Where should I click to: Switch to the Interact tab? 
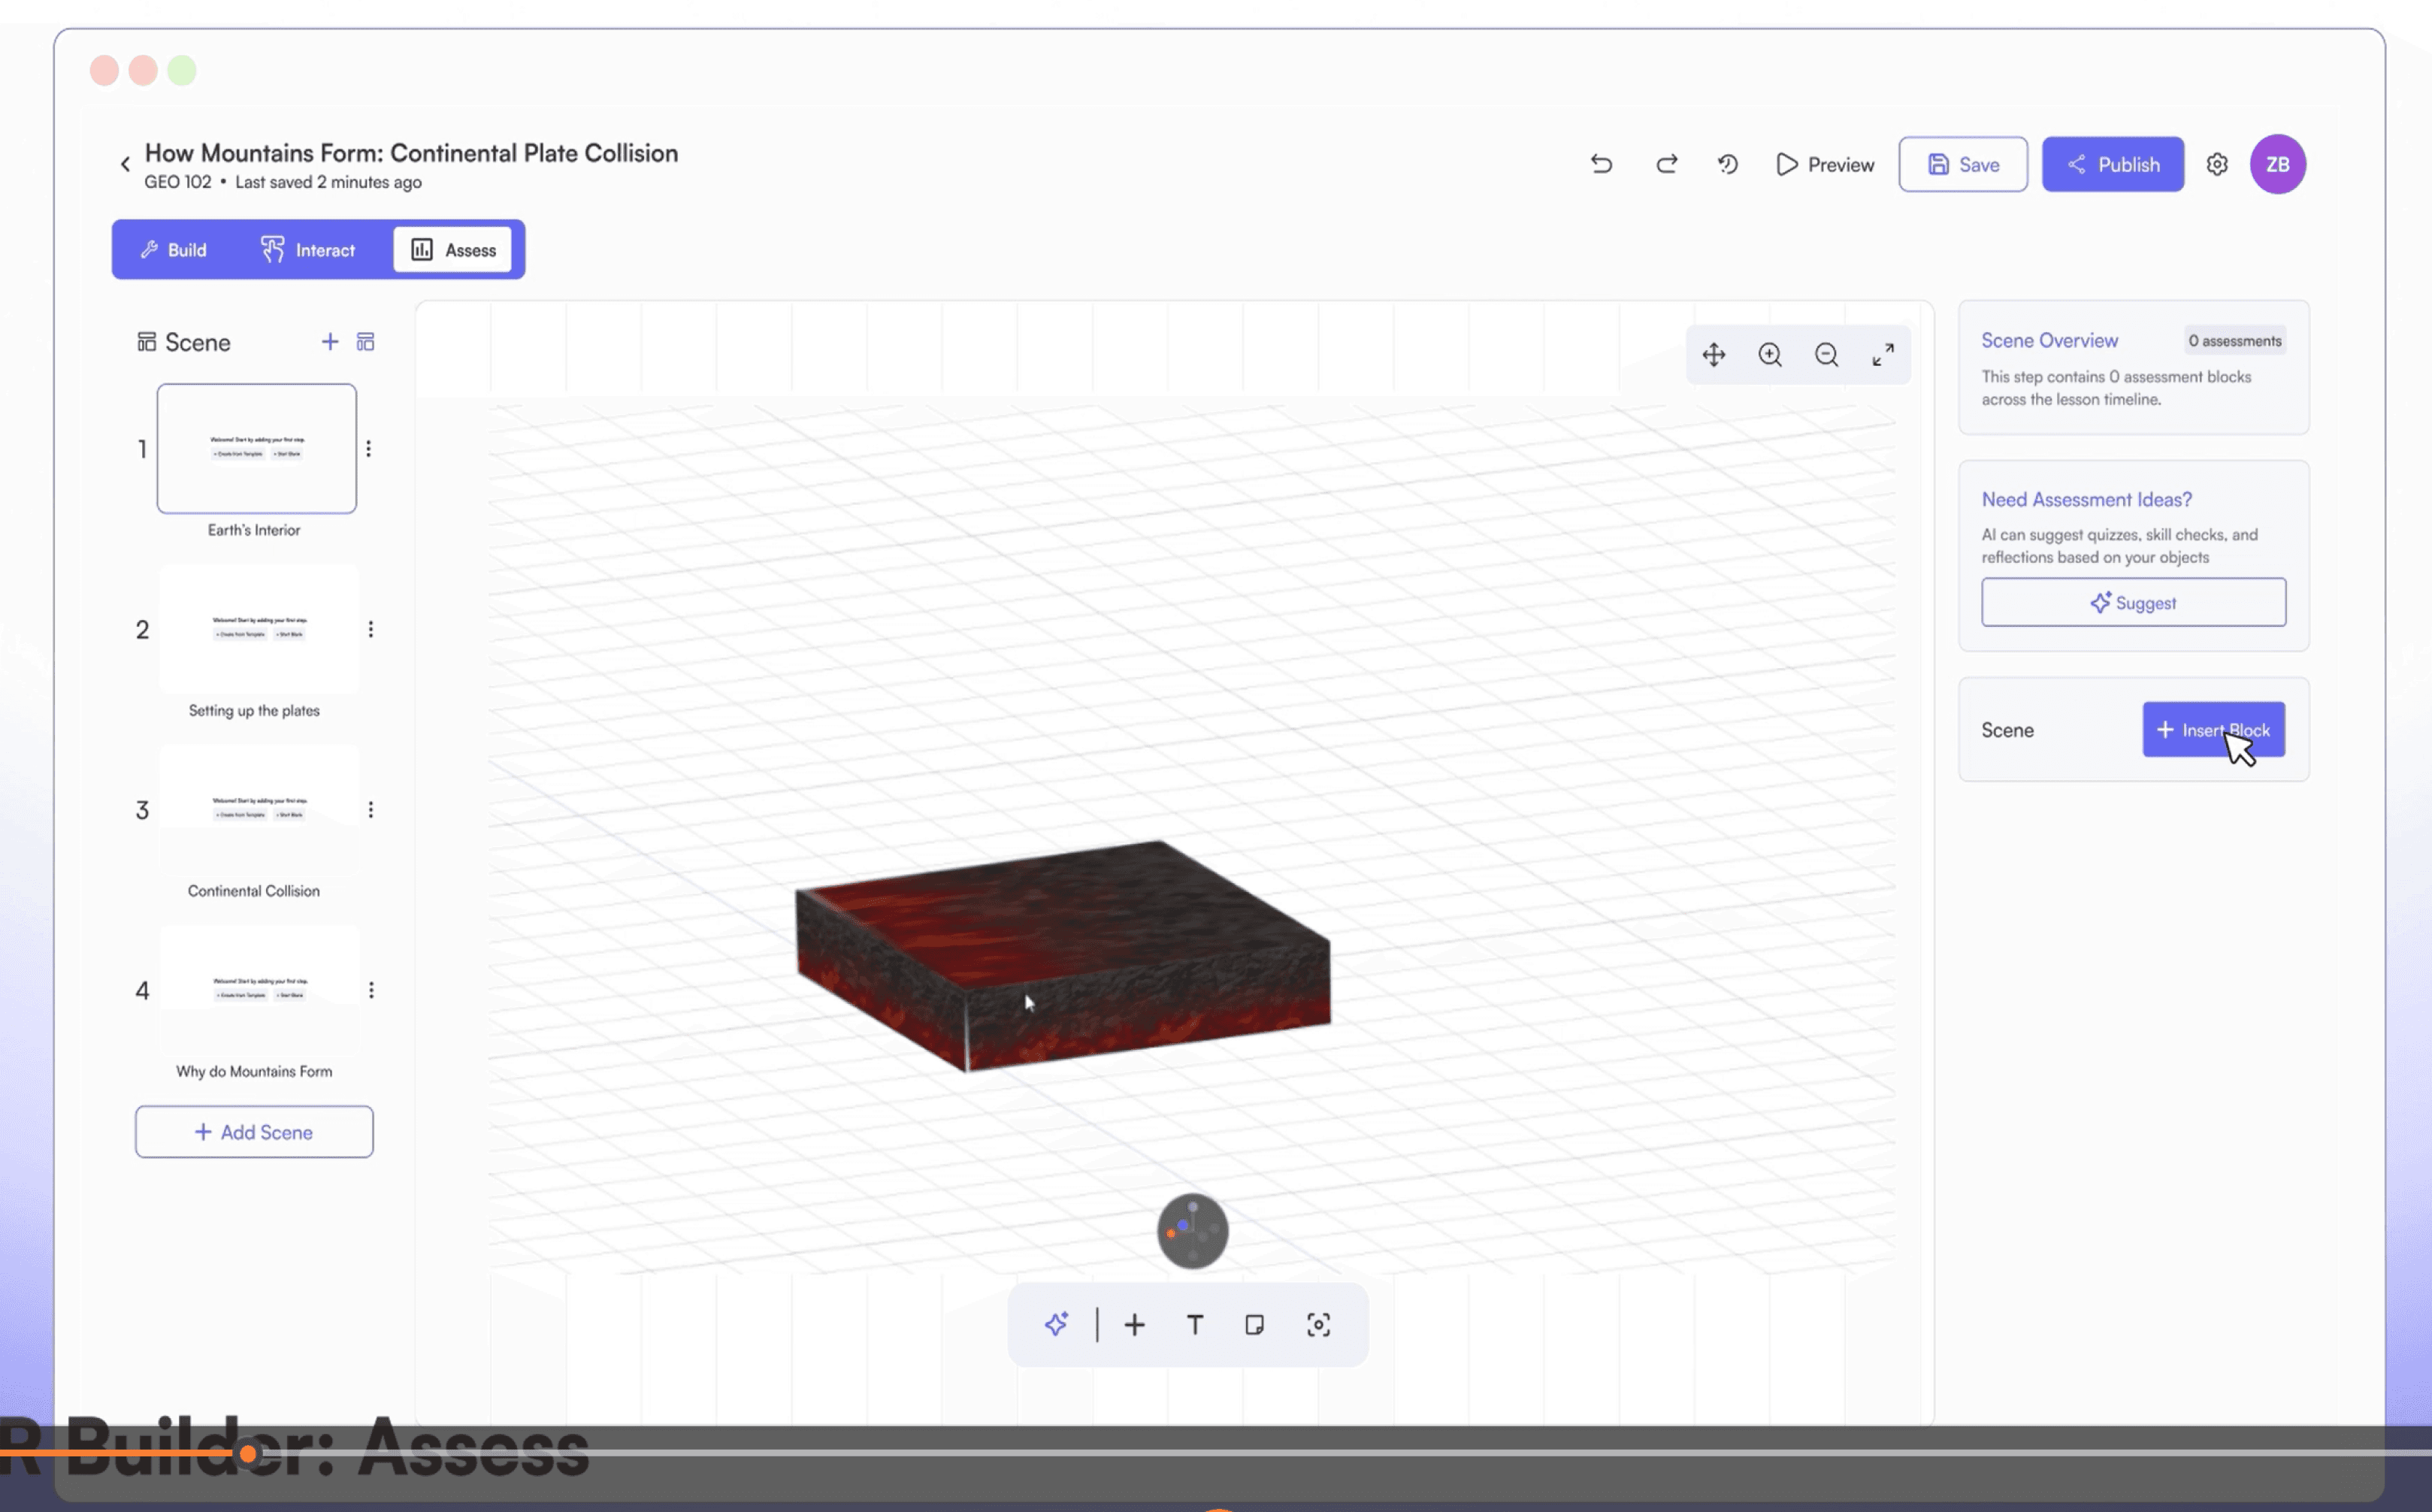pyautogui.click(x=308, y=250)
